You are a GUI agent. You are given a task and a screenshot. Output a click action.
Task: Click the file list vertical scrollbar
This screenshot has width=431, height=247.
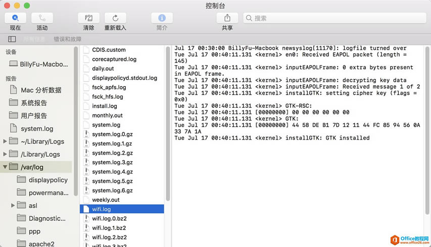click(168, 124)
